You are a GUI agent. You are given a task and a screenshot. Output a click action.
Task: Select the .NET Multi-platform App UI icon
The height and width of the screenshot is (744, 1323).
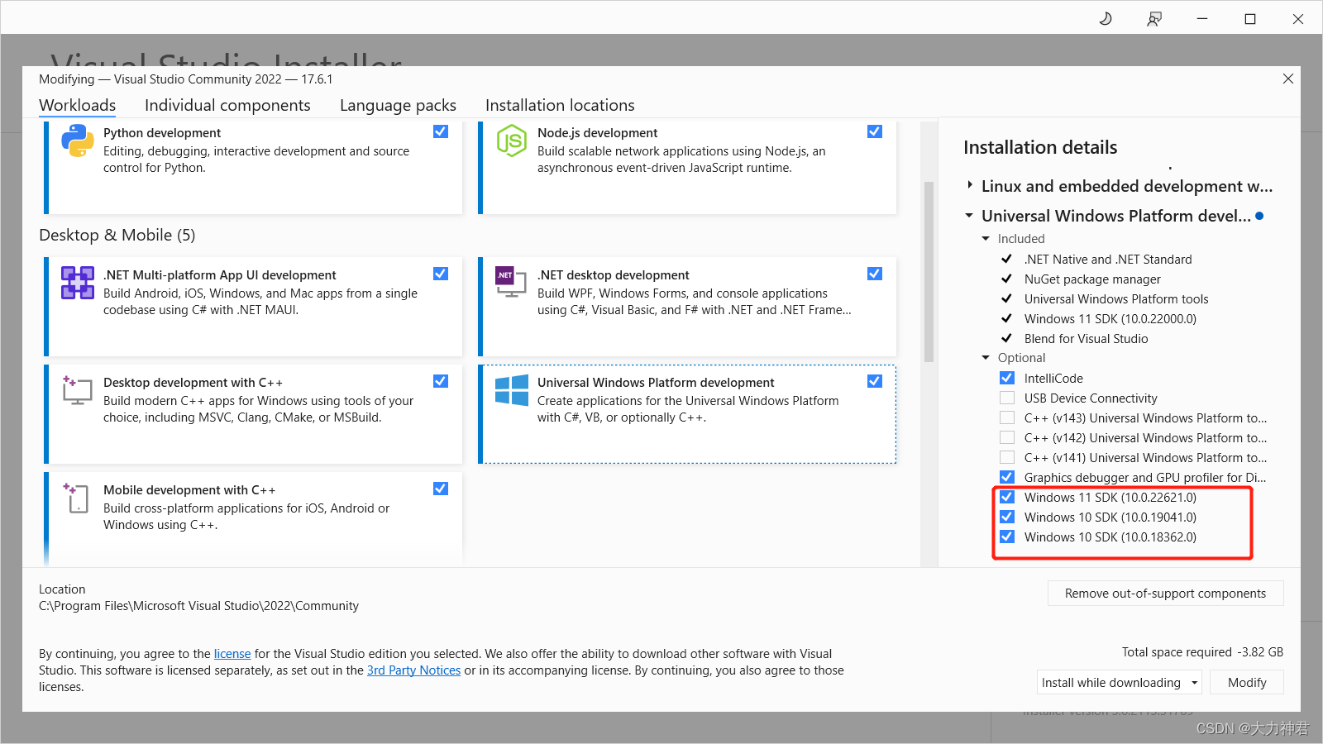click(x=76, y=284)
